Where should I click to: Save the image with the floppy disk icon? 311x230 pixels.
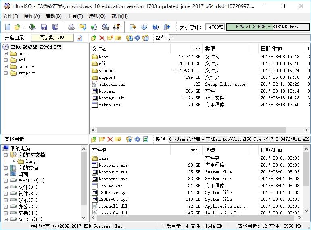[x=44, y=27]
